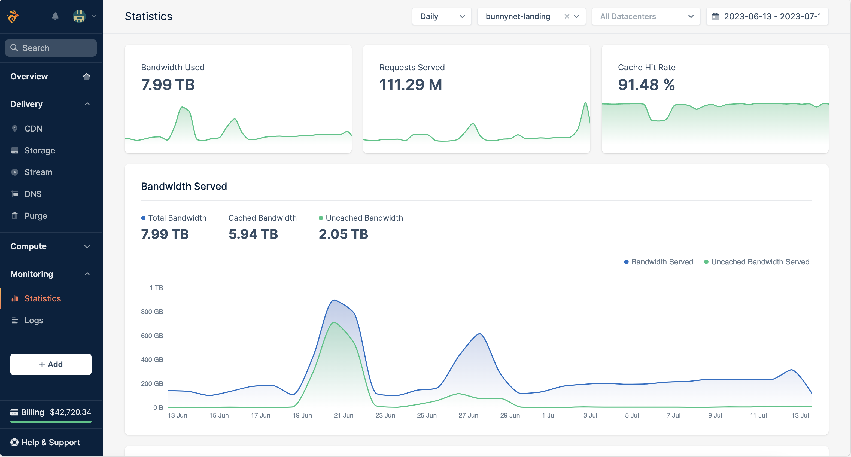The height and width of the screenshot is (457, 851).
Task: Click the billing usage progress bar
Action: (x=51, y=422)
